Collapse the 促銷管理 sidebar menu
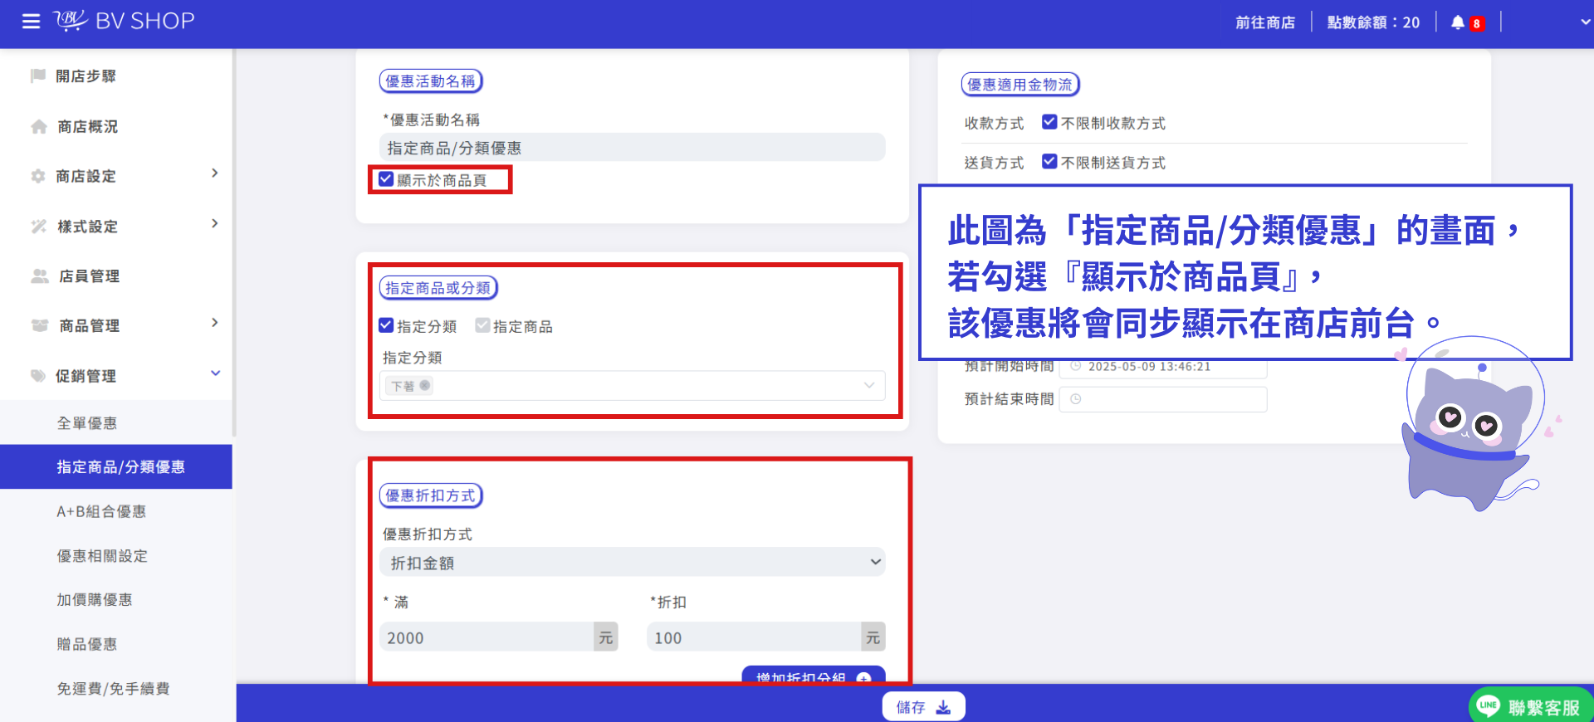 215,373
